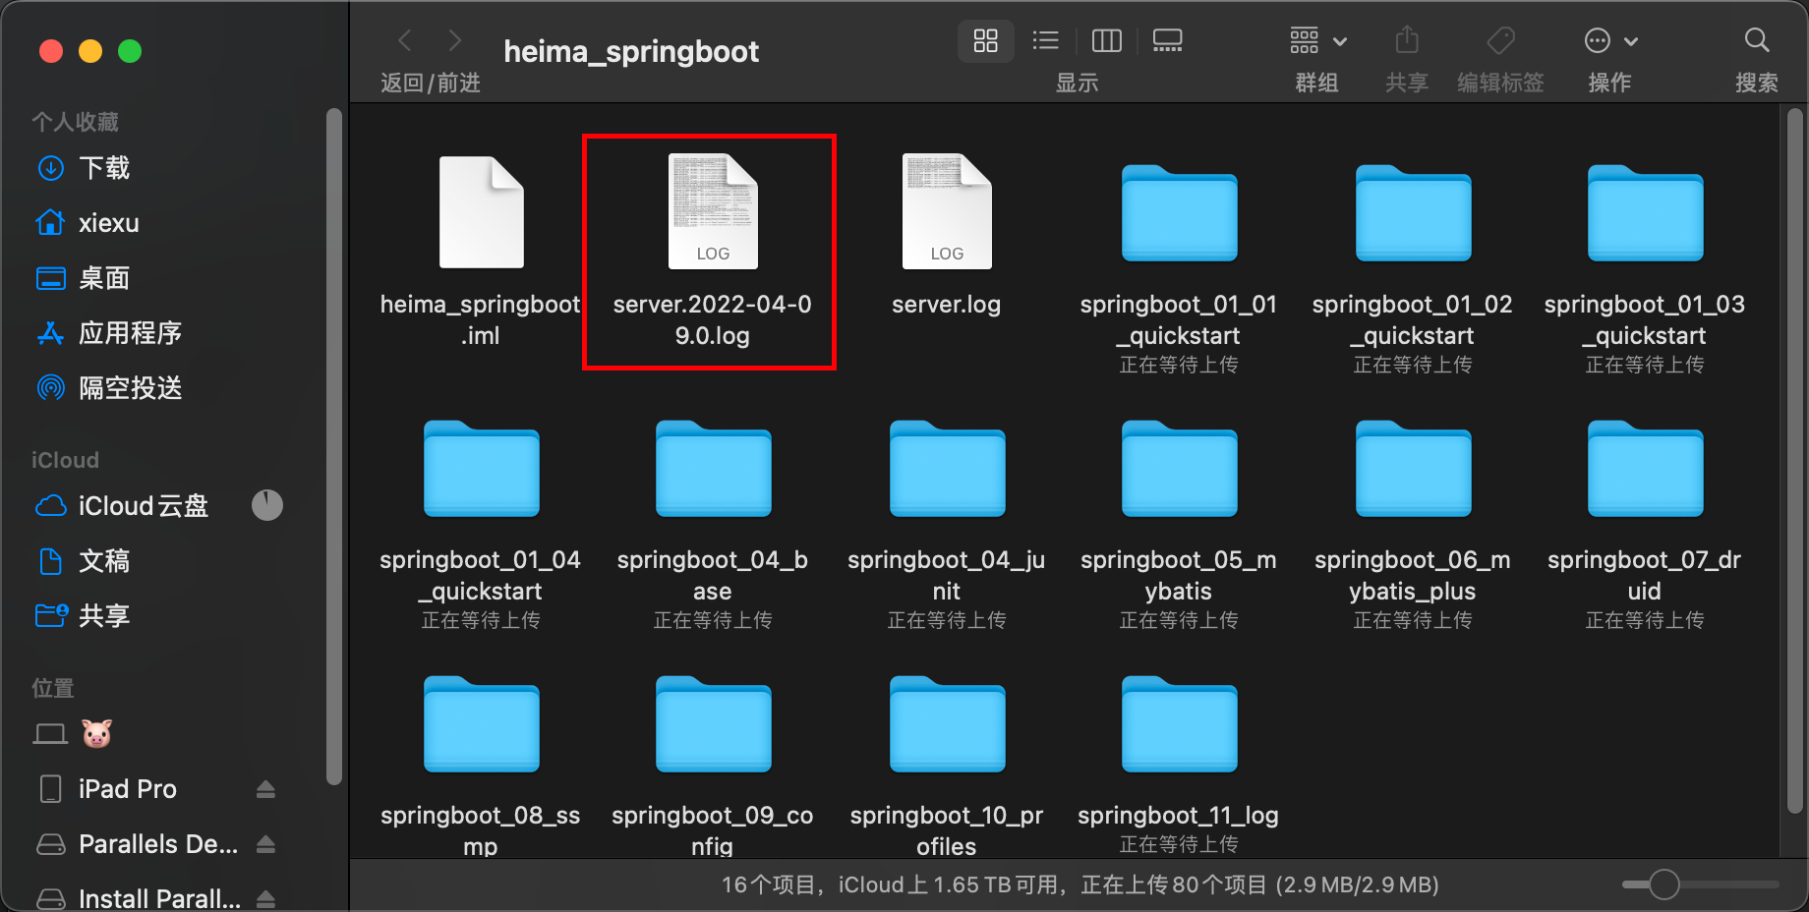Click the sidebar scrollbar
The image size is (1809, 912).
[x=334, y=446]
